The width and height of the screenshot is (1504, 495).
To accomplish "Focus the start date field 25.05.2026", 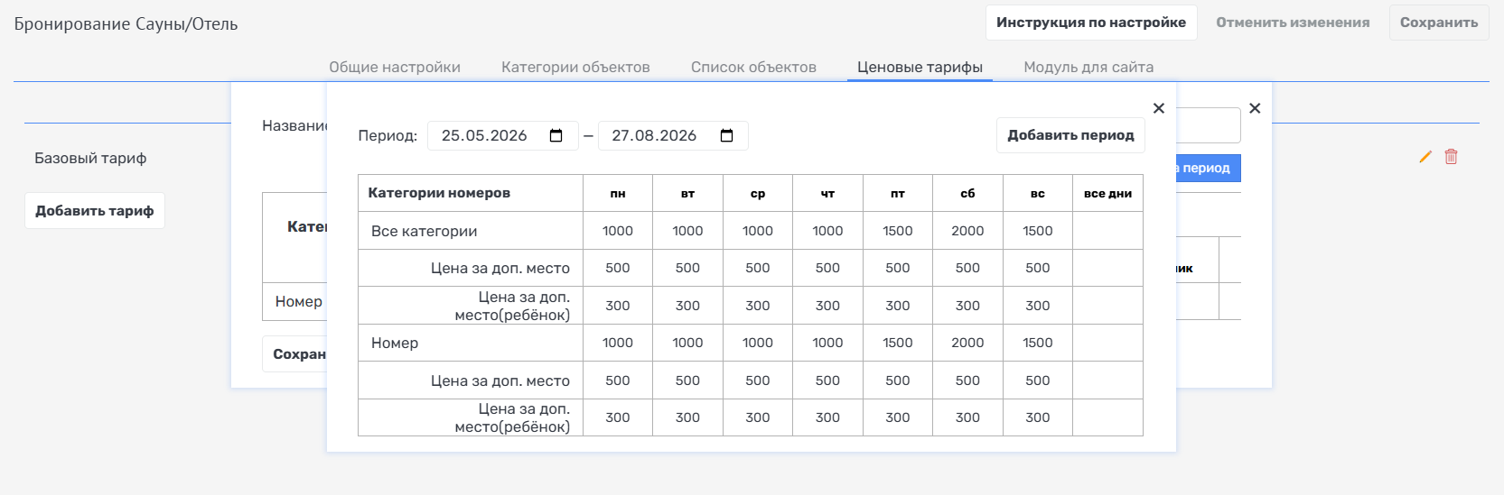I will pos(503,135).
